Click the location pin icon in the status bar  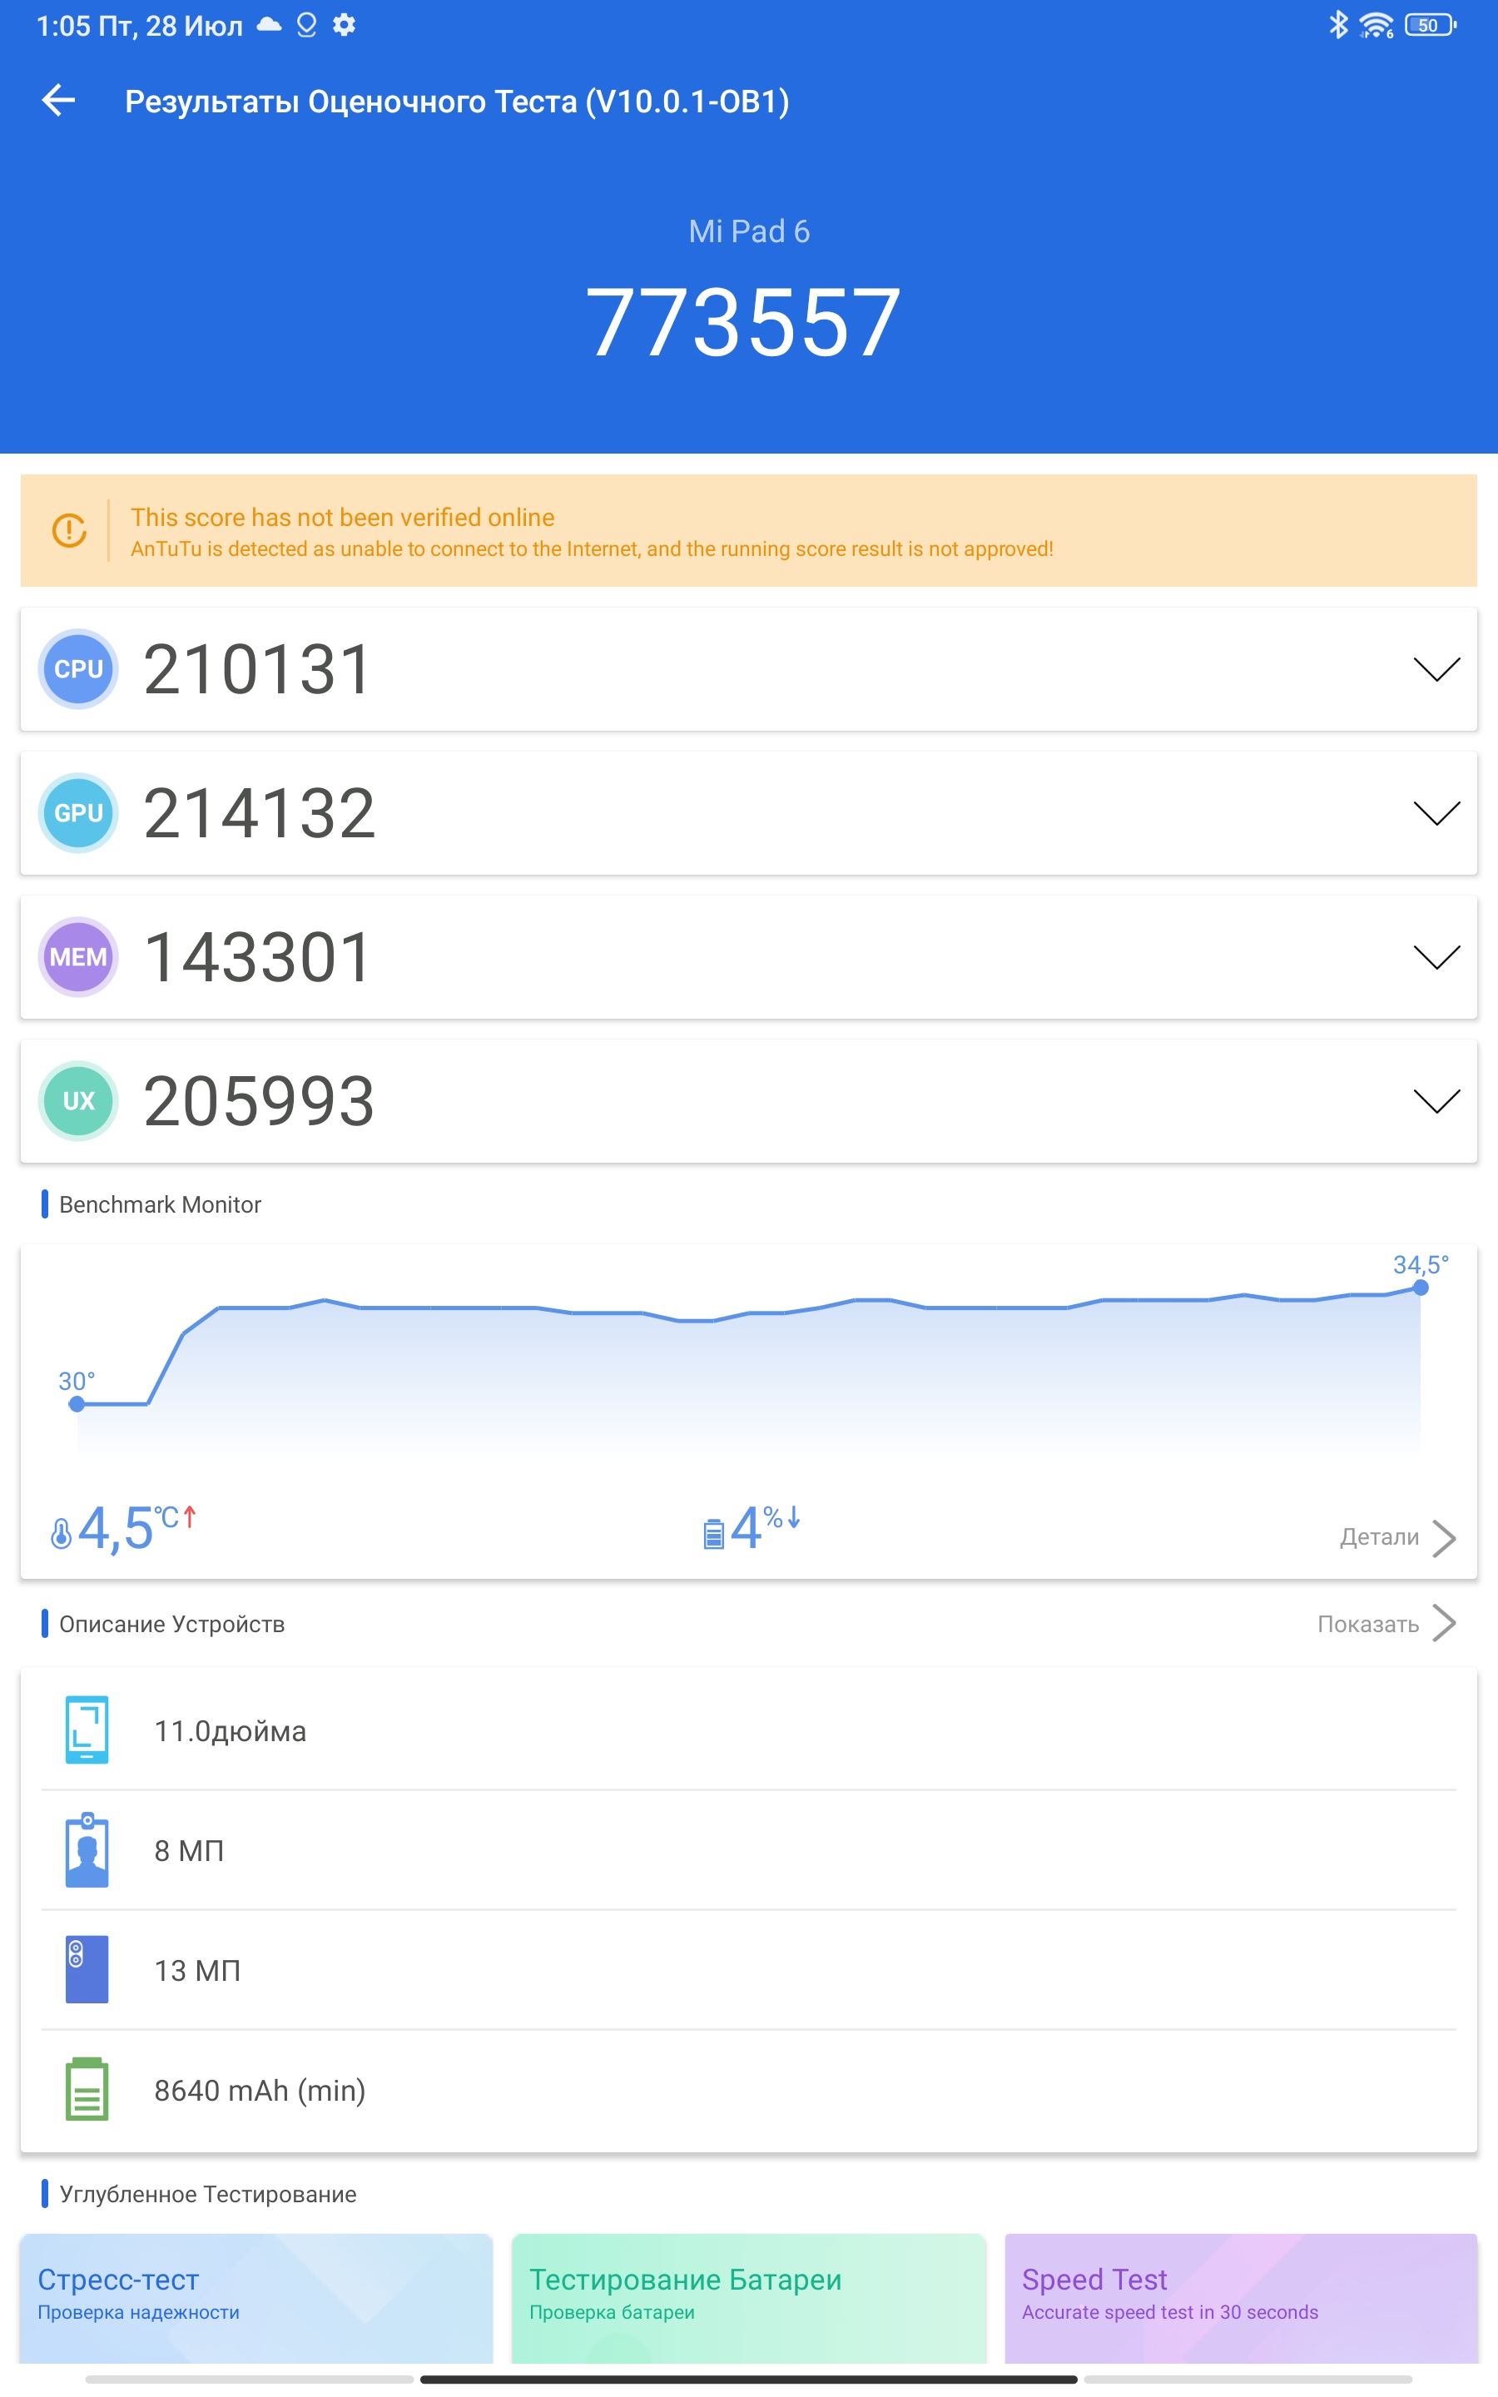click(307, 25)
